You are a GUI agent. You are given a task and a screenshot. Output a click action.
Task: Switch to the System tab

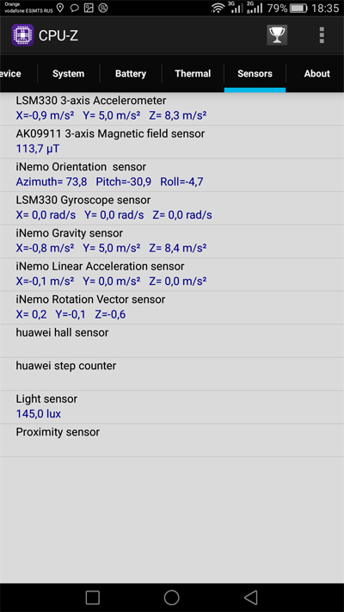(68, 73)
